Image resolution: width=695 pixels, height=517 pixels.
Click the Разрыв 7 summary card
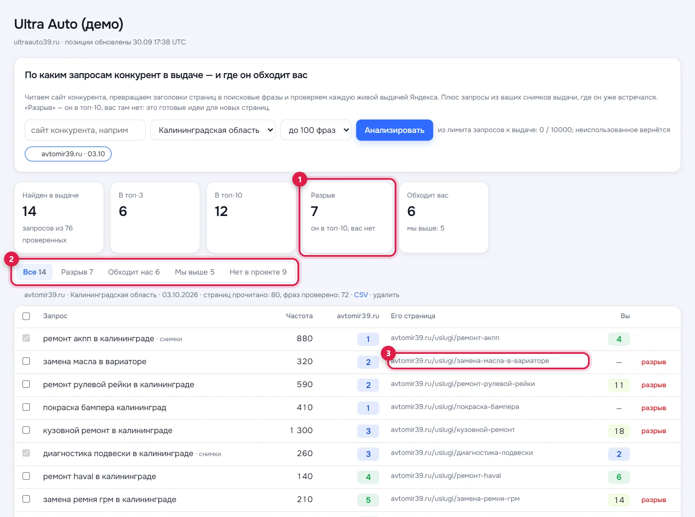(x=347, y=217)
